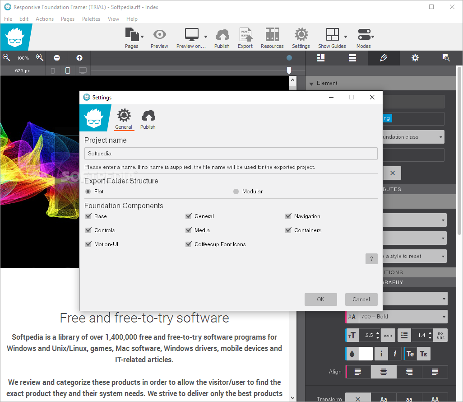Screen dimensions: 463x402
Task: Select the phone device size icon
Action: click(53, 70)
